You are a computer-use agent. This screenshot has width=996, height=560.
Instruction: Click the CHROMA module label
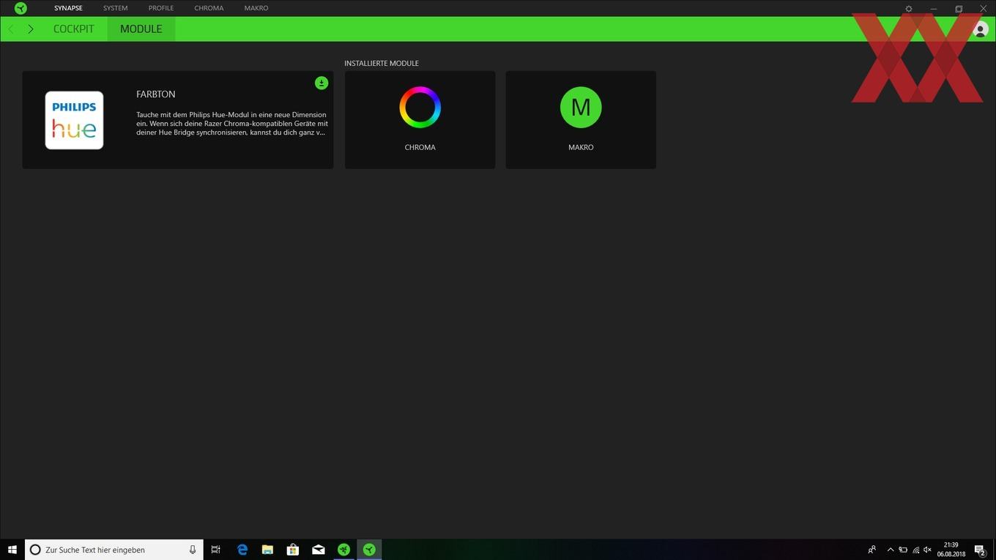pyautogui.click(x=420, y=147)
